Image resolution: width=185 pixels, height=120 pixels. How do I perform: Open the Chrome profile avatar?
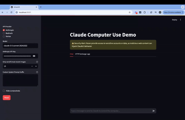click(x=160, y=12)
